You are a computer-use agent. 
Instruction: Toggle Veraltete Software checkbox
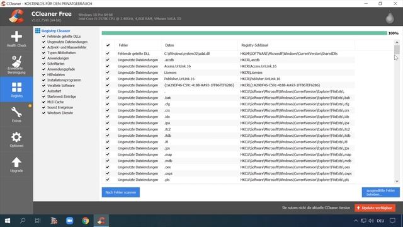pyautogui.click(x=43, y=86)
